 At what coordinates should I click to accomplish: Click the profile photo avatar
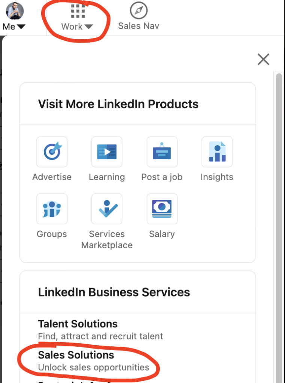click(15, 11)
